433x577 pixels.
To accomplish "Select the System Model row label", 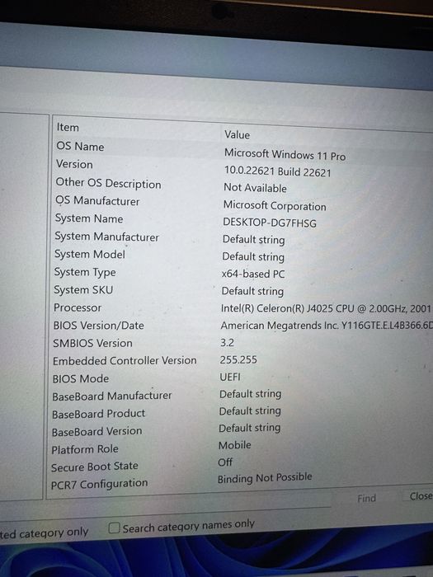I will pos(89,254).
